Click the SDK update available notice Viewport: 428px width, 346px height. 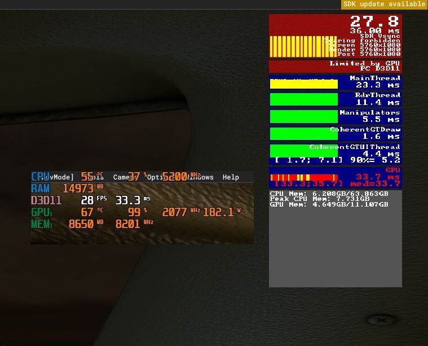[x=385, y=5]
